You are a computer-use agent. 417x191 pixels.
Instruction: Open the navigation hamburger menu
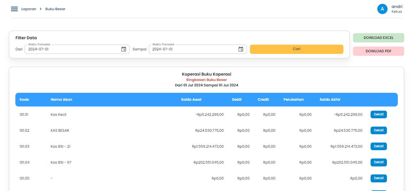(14, 9)
